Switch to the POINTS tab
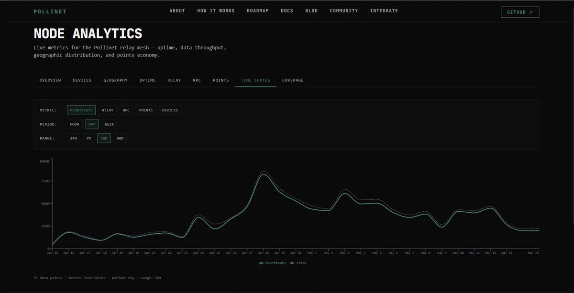The image size is (574, 293). pos(221,80)
